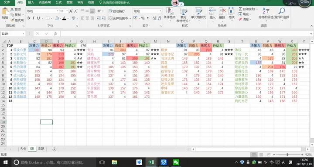Click the Insert Function fx icon

point(55,33)
